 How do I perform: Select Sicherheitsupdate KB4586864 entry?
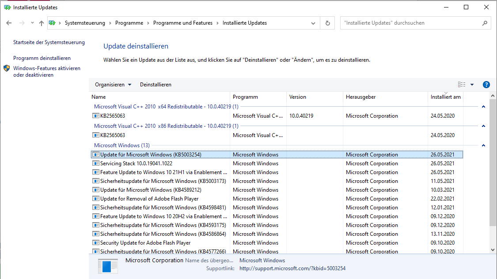click(x=277, y=234)
